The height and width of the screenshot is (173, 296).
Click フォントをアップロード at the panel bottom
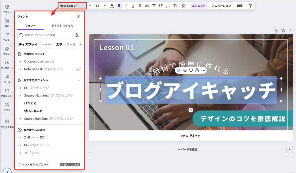click(34, 165)
